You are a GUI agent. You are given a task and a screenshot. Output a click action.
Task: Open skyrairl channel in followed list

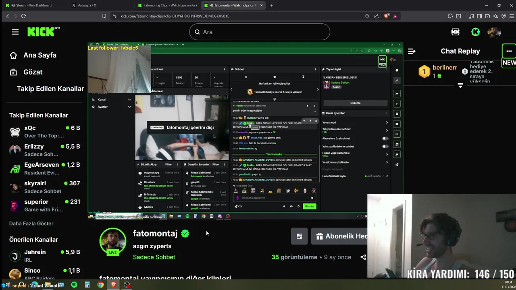click(x=44, y=187)
